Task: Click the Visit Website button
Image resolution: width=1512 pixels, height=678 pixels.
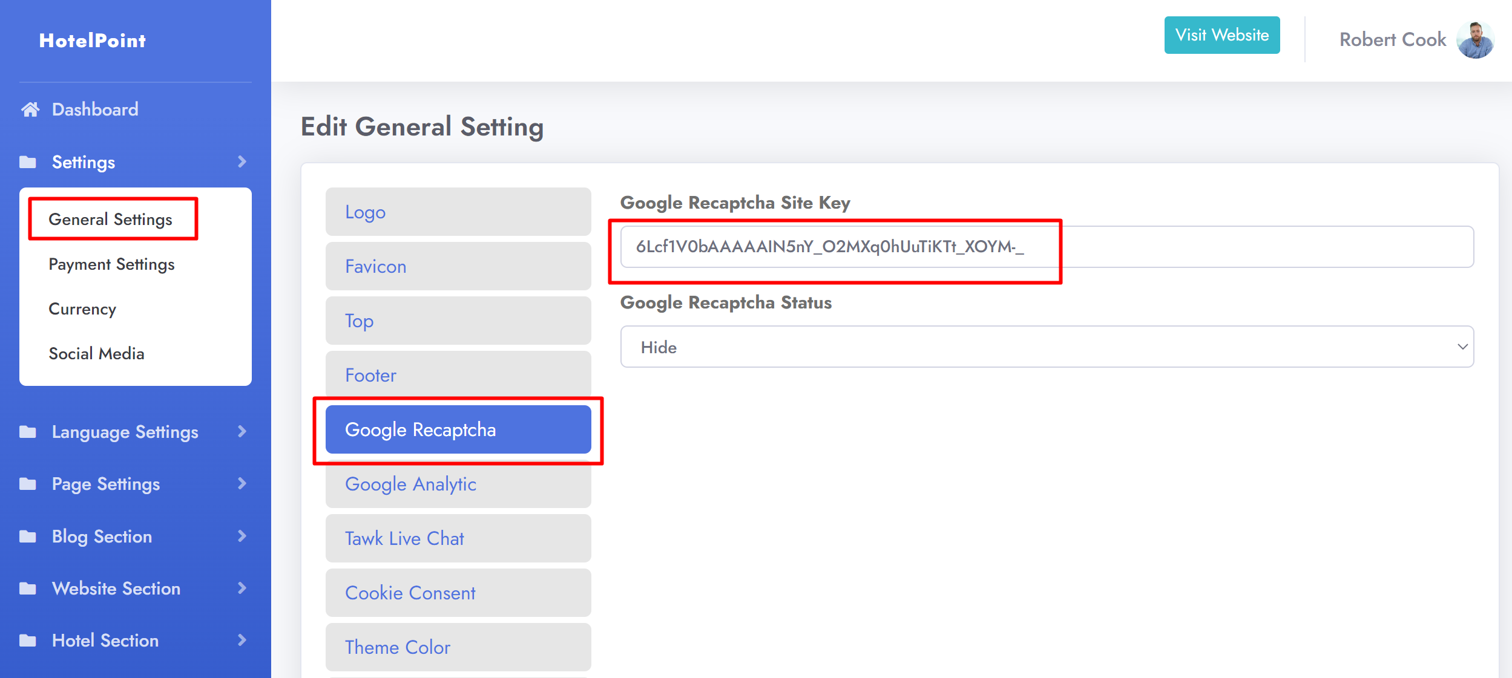Action: [1222, 35]
